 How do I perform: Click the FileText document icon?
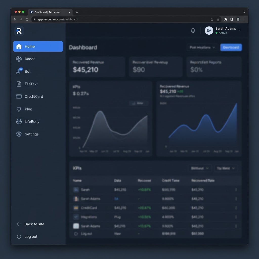(x=19, y=84)
